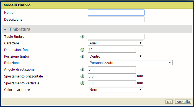Click the Testo timbro text field
The height and width of the screenshot is (107, 194).
tap(116, 37)
